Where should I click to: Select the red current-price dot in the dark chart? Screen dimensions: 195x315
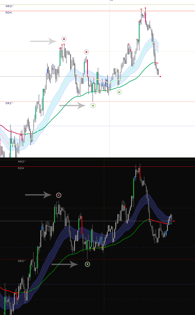(x=174, y=221)
